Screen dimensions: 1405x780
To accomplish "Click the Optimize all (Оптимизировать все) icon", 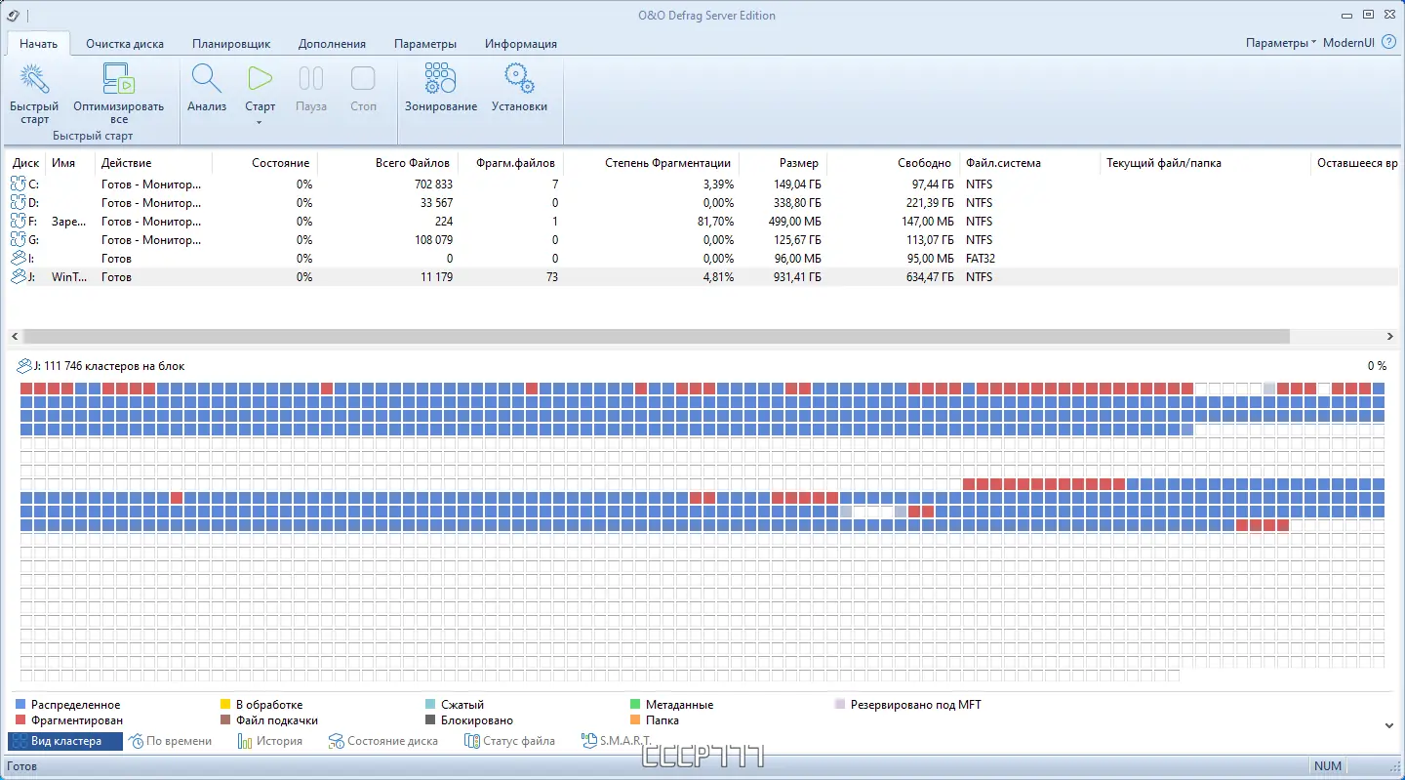I will click(x=118, y=80).
